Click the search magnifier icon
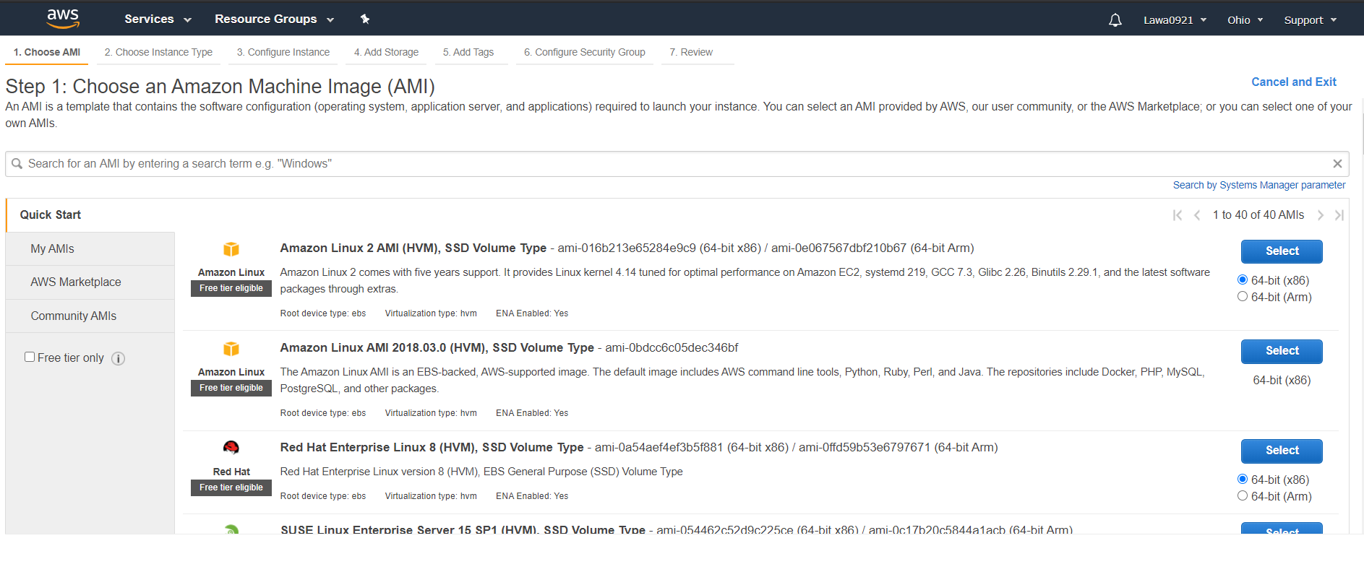Viewport: 1364px width, 585px height. 17,164
